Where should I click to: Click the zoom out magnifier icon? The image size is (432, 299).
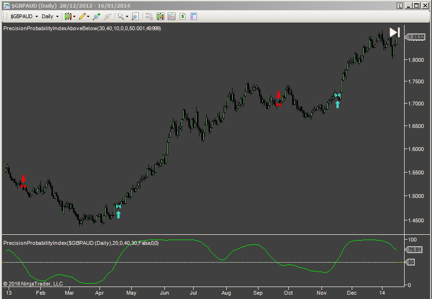[x=108, y=16]
